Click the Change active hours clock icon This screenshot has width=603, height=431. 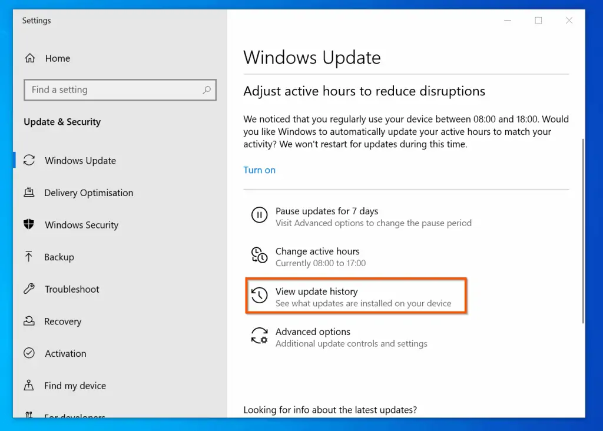coord(259,255)
